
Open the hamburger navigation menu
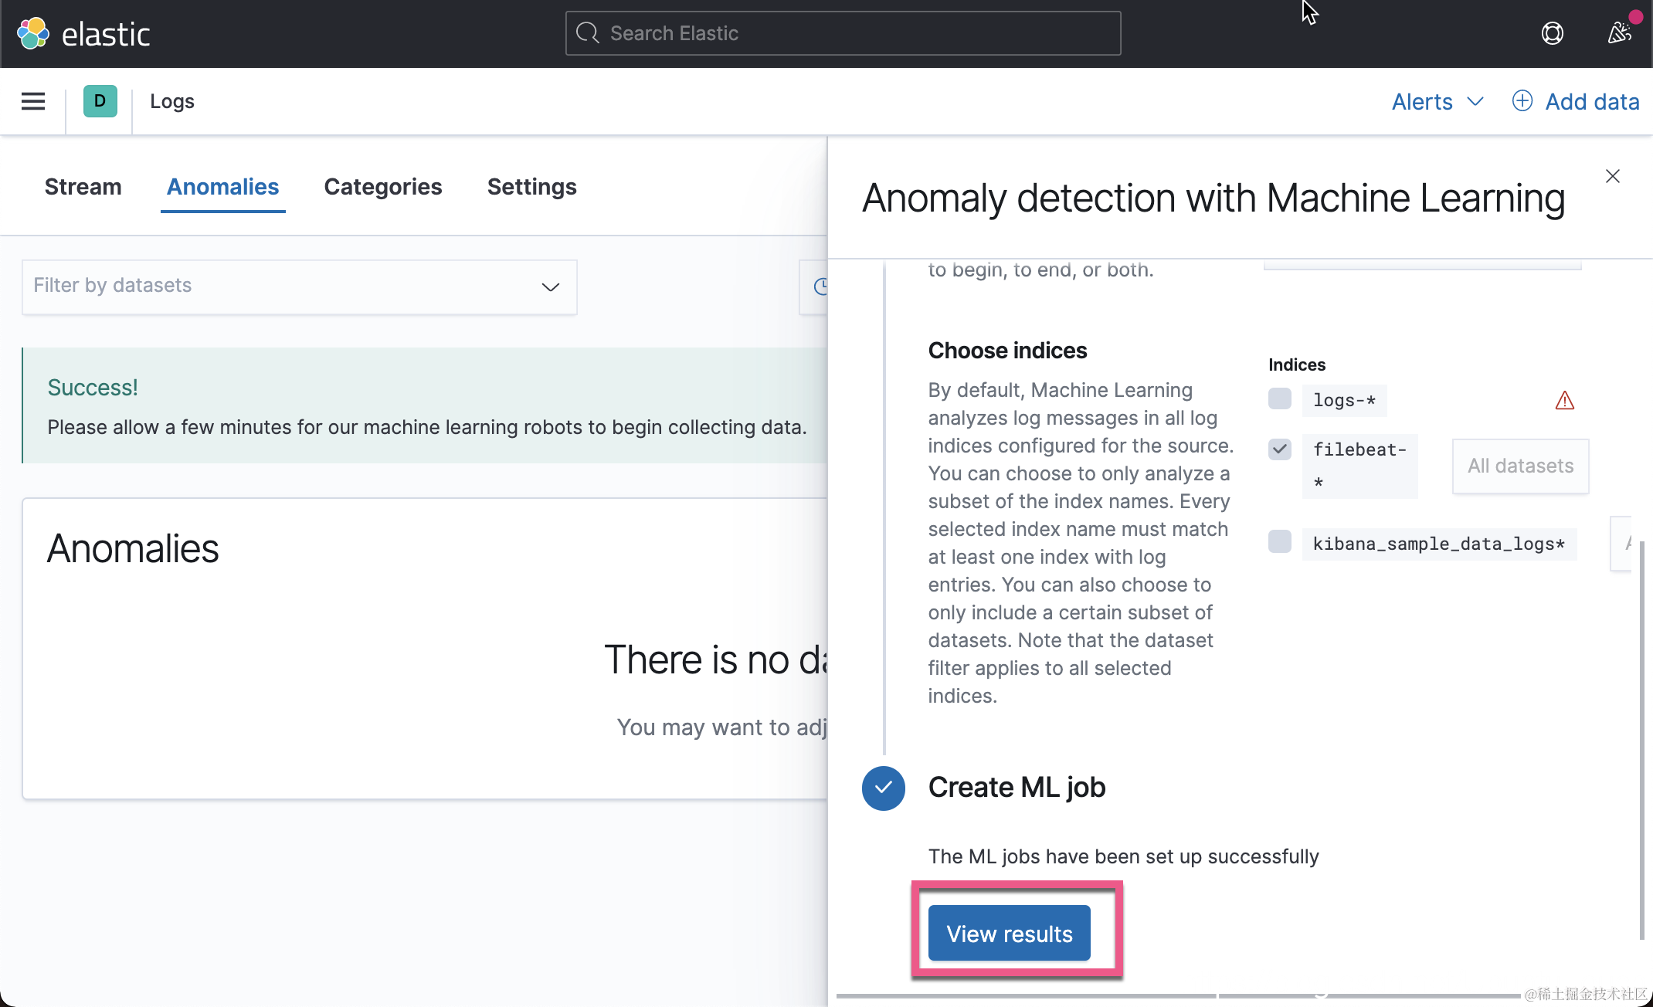[33, 101]
